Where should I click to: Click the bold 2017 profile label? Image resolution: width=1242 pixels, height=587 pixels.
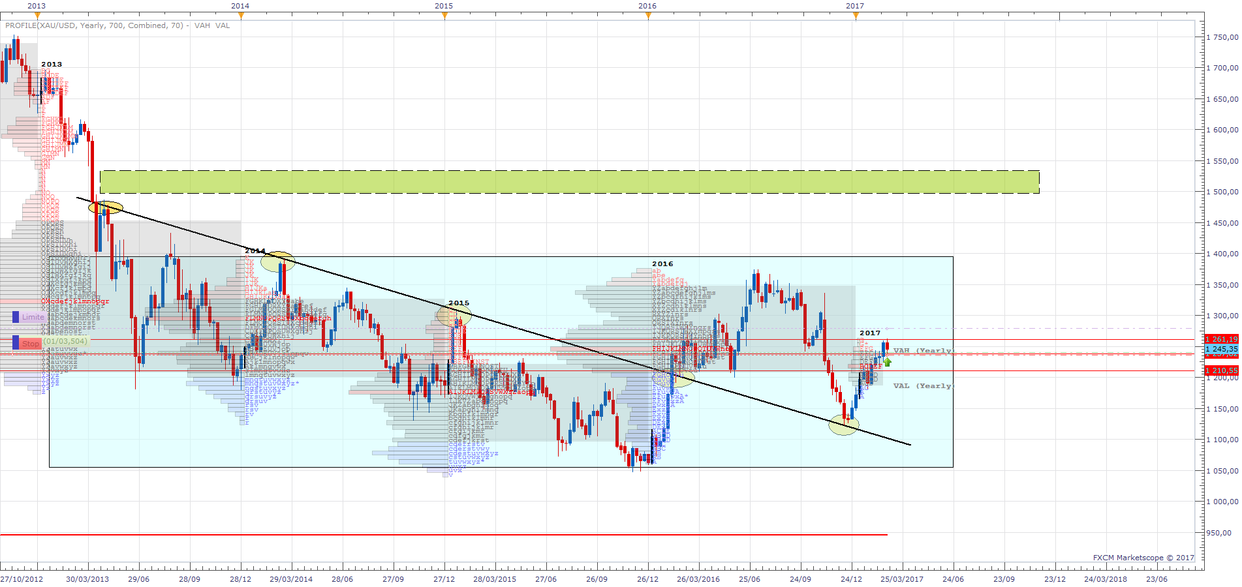pos(870,333)
